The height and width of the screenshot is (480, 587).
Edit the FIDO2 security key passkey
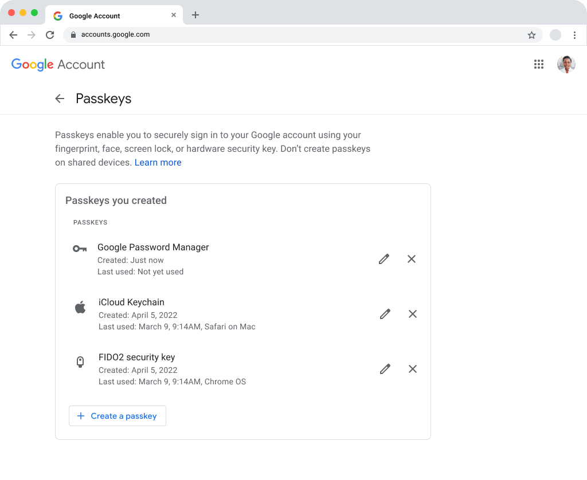(x=385, y=369)
